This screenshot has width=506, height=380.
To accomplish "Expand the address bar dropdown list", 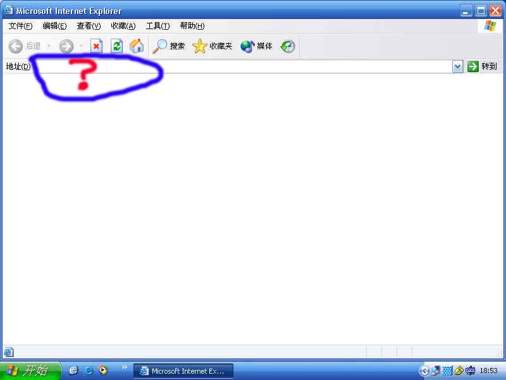I will coord(457,67).
